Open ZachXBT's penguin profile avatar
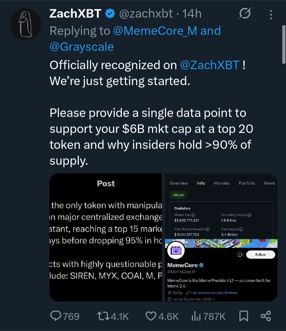This screenshot has height=331, width=286. point(26,24)
